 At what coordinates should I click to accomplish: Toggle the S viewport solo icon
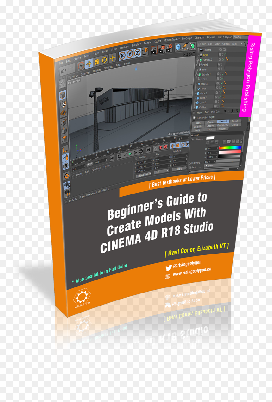(65, 166)
